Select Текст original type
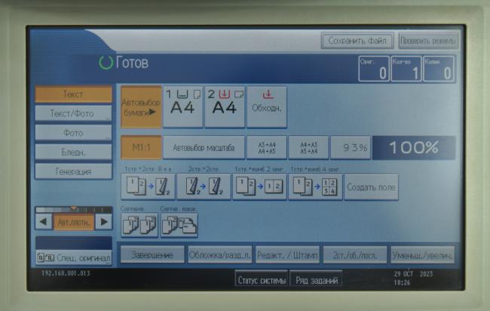The height and width of the screenshot is (311, 490). pos(73,94)
